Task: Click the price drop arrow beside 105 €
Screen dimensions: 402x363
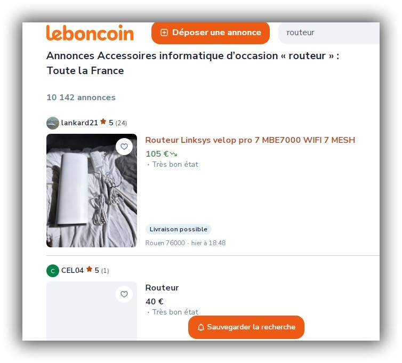Action: pyautogui.click(x=174, y=154)
